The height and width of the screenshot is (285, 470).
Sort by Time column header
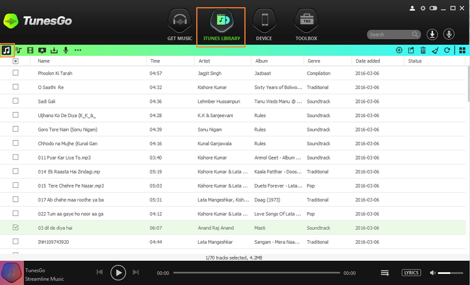[155, 61]
